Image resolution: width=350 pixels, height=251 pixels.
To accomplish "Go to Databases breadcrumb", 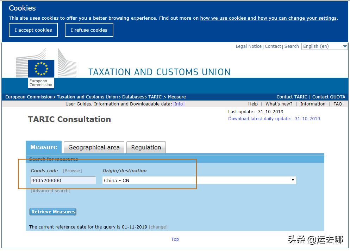I will [x=133, y=97].
